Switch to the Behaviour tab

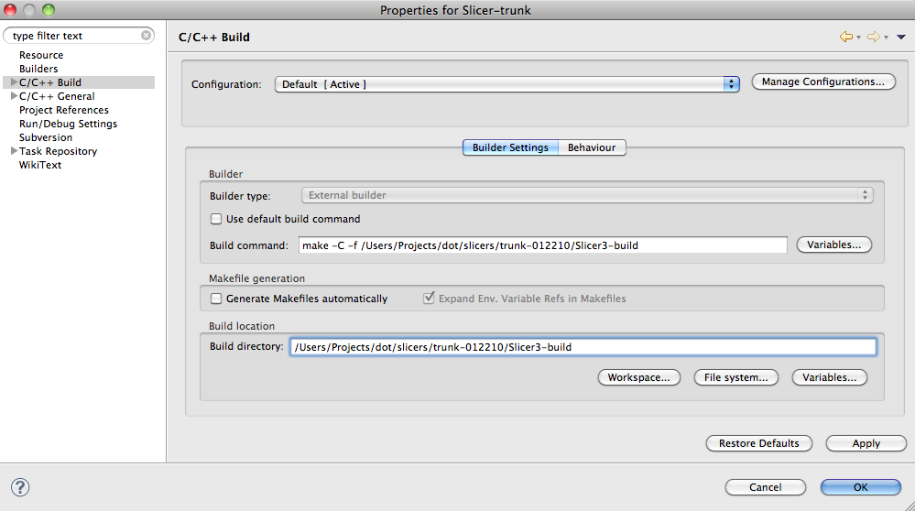592,147
